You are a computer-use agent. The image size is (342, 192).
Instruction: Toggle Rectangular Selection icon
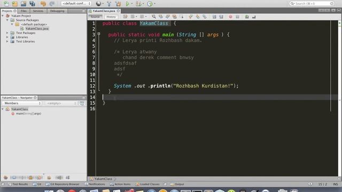tap(182, 17)
